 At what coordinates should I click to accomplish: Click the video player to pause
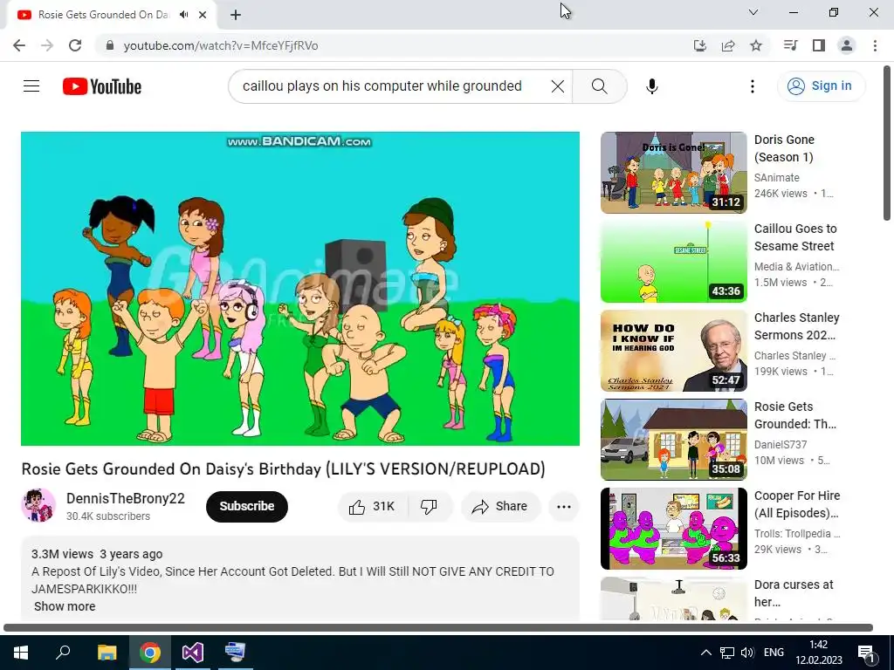tap(300, 288)
